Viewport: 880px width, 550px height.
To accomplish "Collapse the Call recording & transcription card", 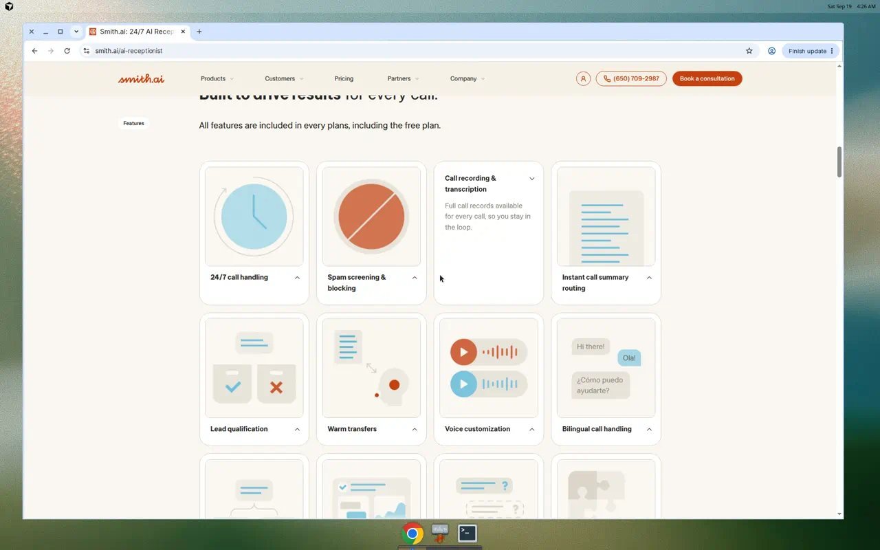I will [x=531, y=179].
